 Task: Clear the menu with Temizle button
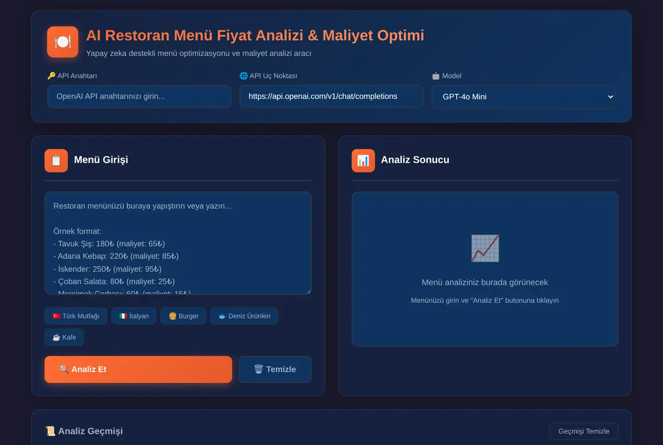coord(275,369)
